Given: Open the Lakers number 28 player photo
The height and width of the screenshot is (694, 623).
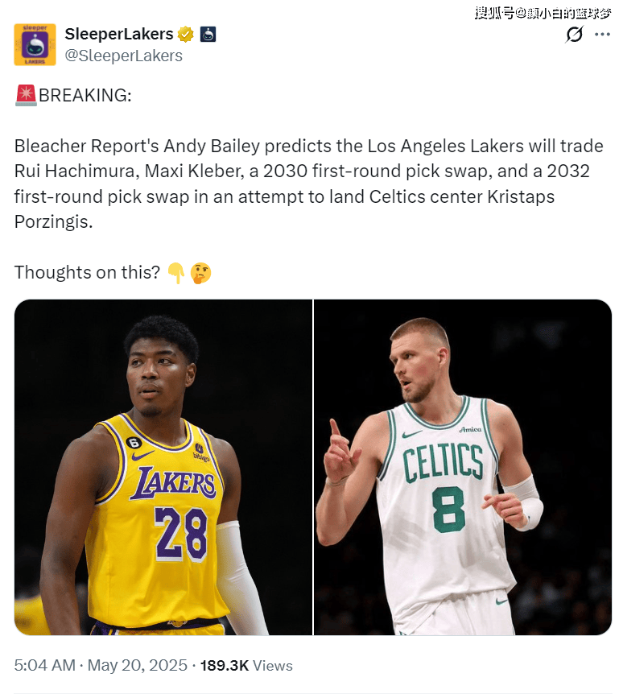Looking at the screenshot, I should point(163,467).
